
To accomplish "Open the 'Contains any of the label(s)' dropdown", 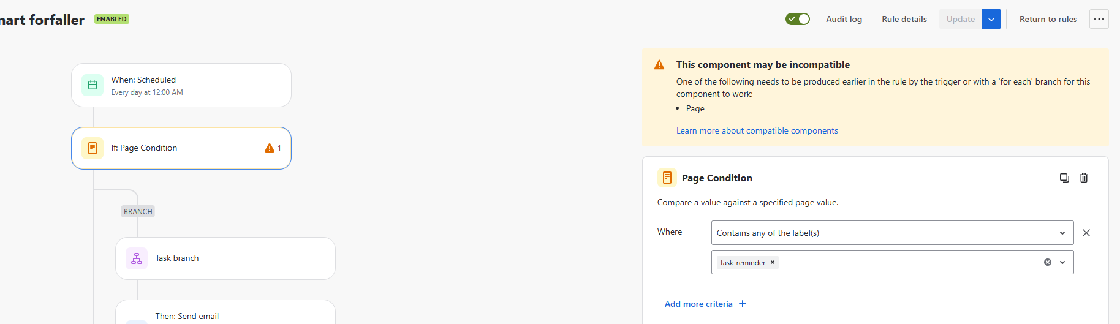I will click(x=892, y=233).
